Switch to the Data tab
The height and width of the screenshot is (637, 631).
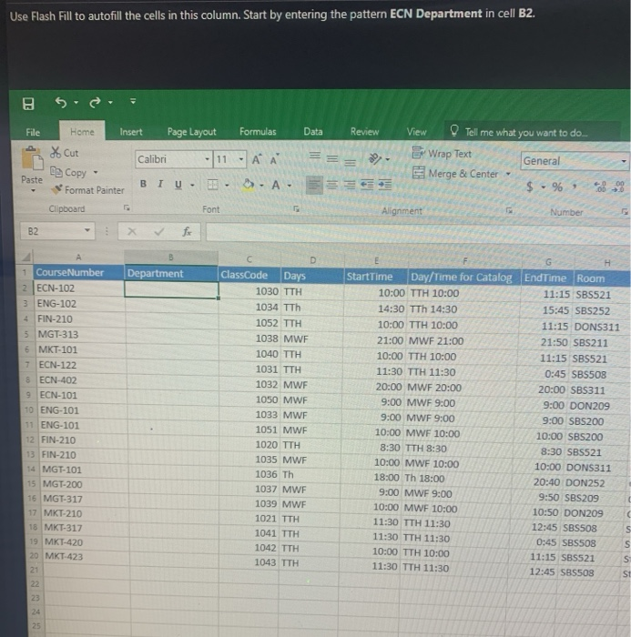(313, 132)
